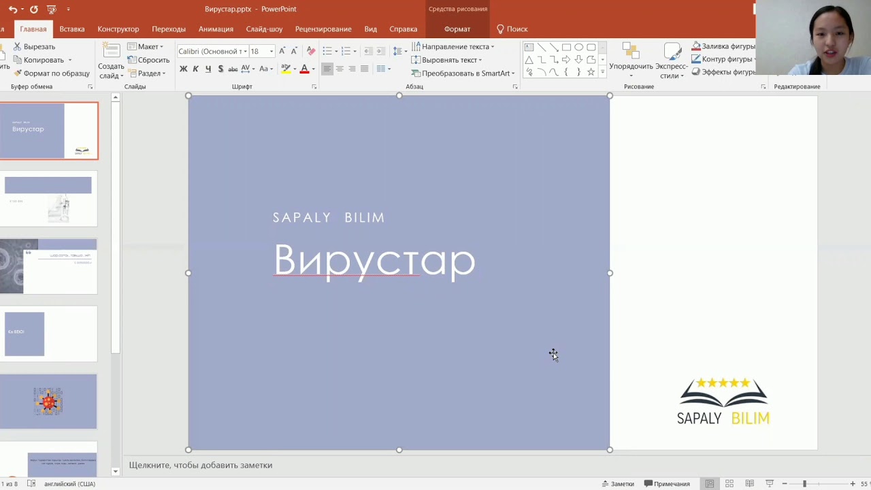Click Сбросить to reset the slide
The height and width of the screenshot is (490, 871).
(148, 60)
